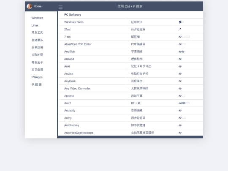Click the PDF编辑器 description cell
Screen dimensions: 228x171
(138, 44)
